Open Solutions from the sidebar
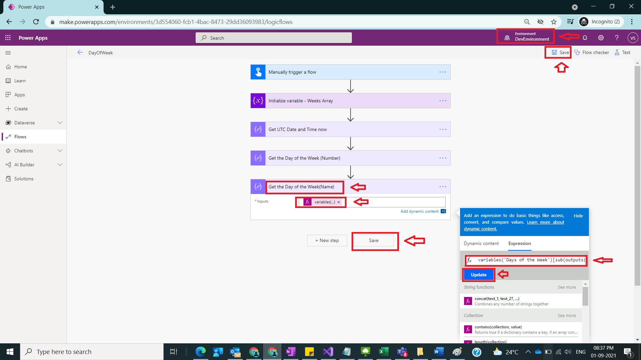This screenshot has width=641, height=360. (x=23, y=178)
